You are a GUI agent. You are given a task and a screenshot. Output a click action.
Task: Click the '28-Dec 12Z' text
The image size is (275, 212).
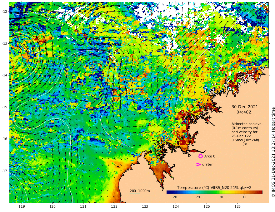coord(241,136)
